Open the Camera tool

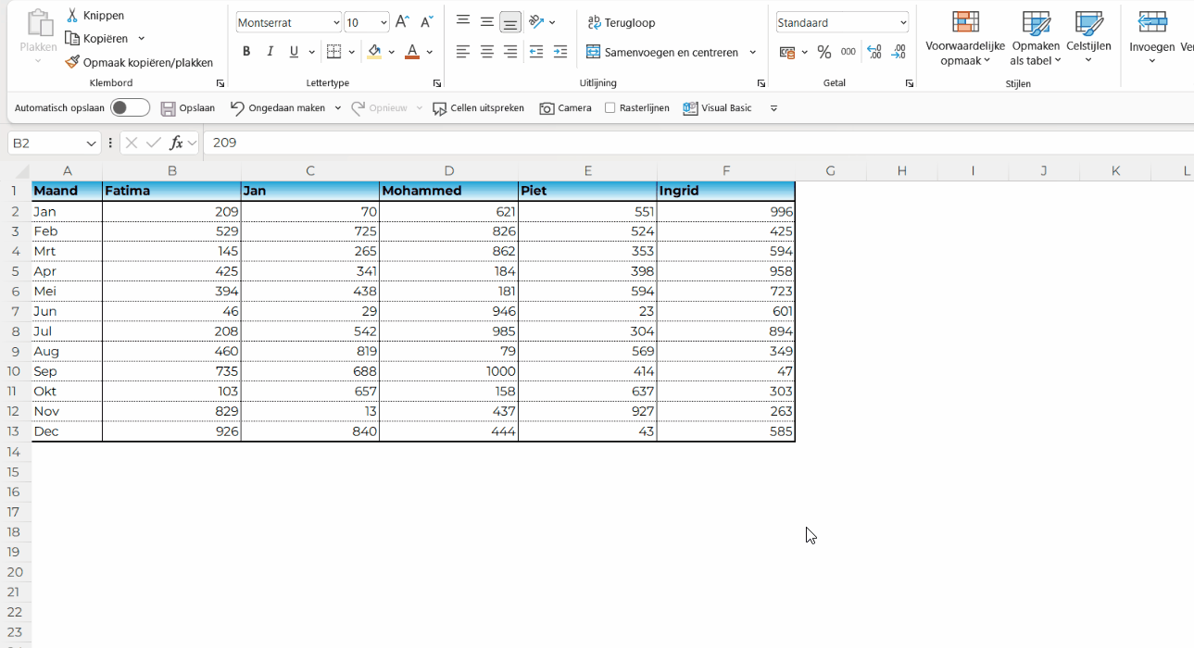(x=565, y=108)
